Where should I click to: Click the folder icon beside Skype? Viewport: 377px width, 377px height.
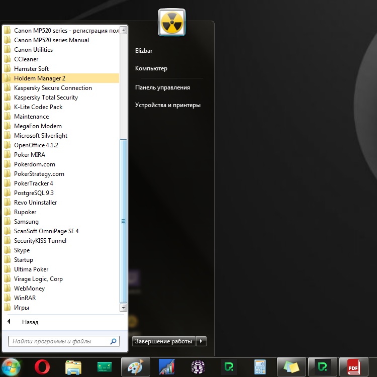coord(8,250)
